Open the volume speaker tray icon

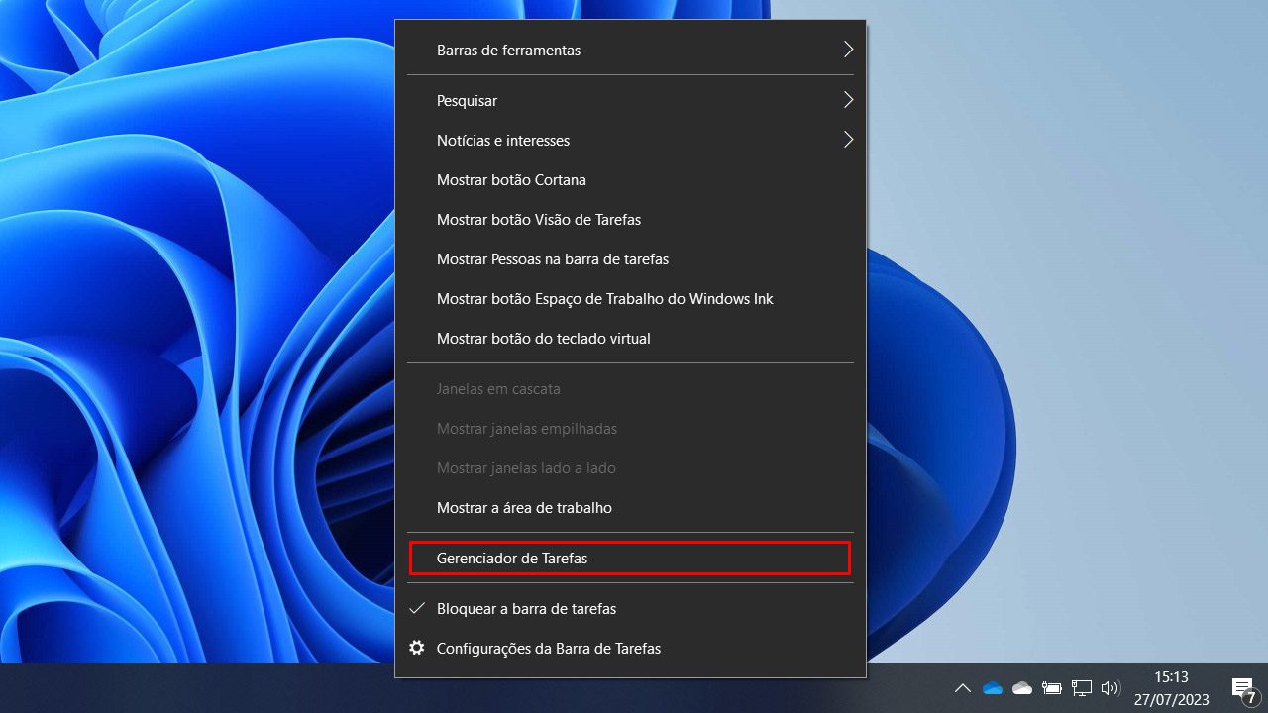(x=1110, y=688)
